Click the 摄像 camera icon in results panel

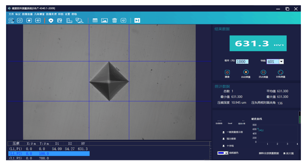click(227, 72)
